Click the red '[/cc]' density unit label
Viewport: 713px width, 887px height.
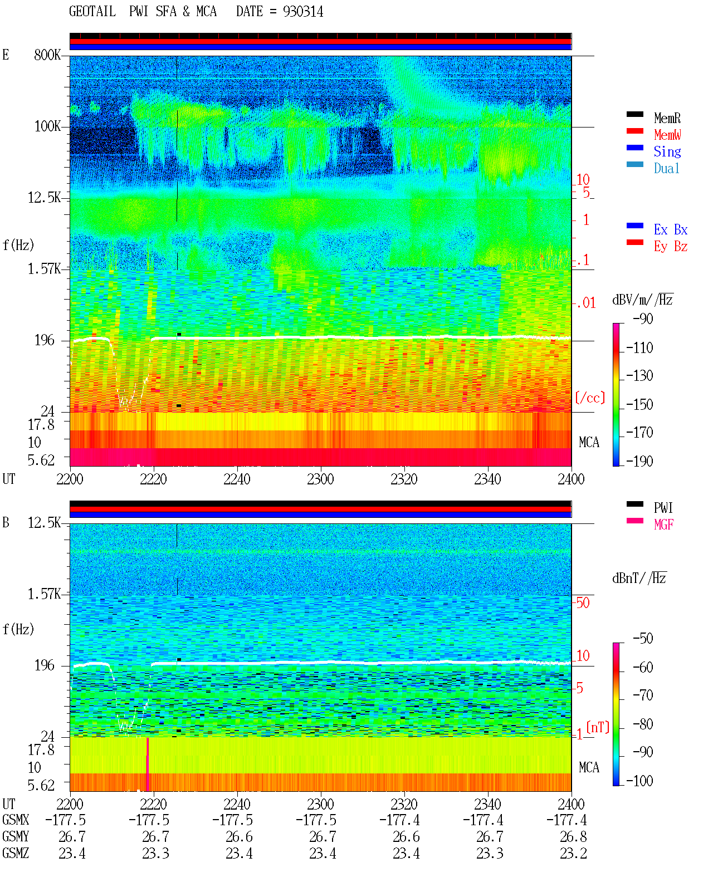[590, 398]
